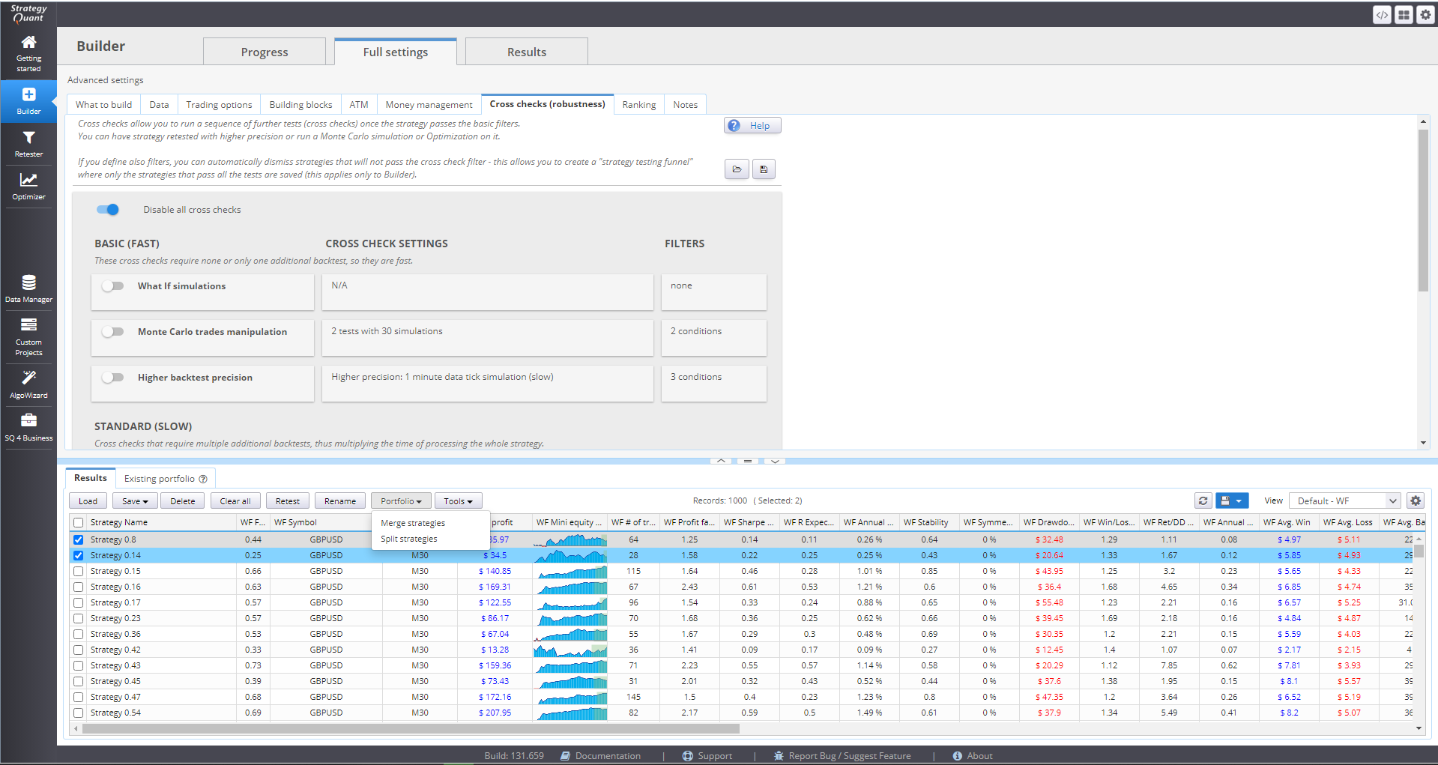This screenshot has height=765, width=1438.
Task: Enable Higher backtest precision toggle
Action: 112,378
